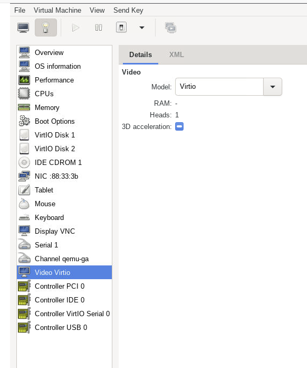Select VirtIO Disk 2 icon
Image resolution: width=307 pixels, height=368 pixels.
(24, 149)
